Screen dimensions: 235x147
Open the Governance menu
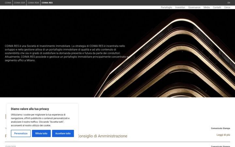(x=194, y=7)
